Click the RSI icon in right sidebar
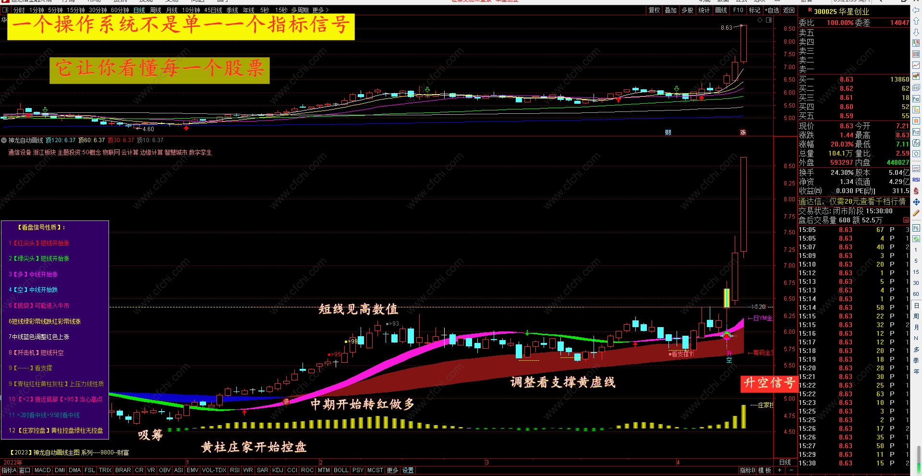 pos(916,180)
